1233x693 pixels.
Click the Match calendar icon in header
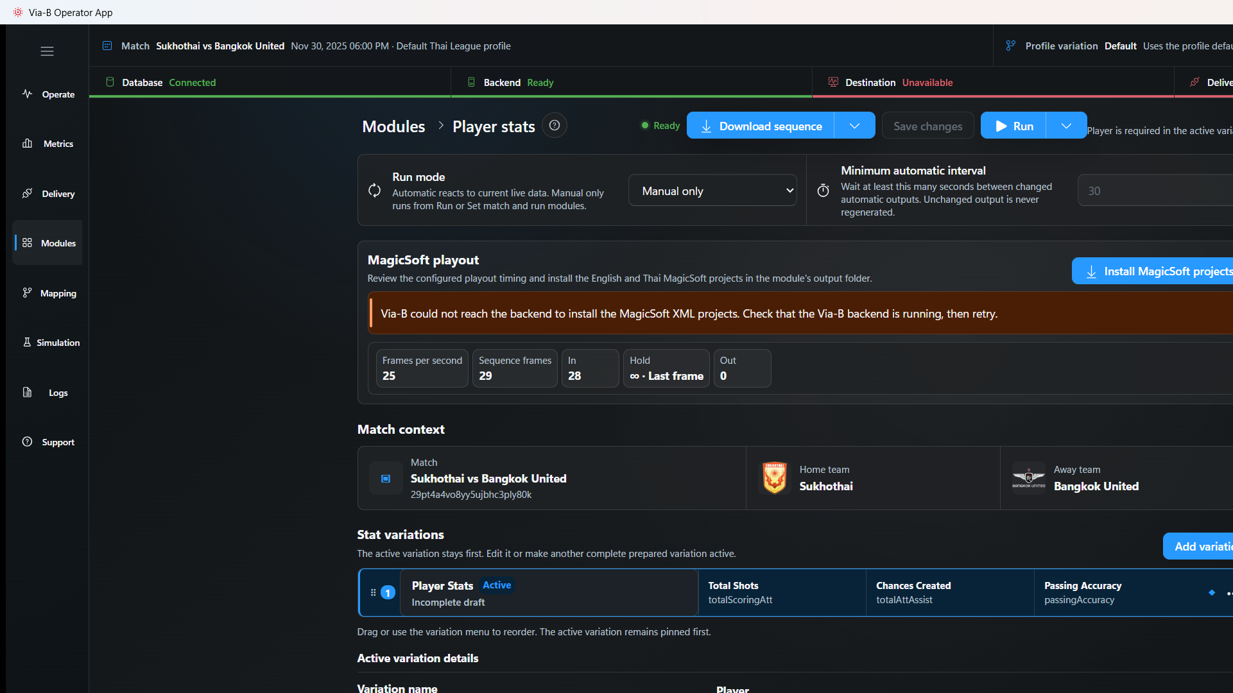(x=107, y=46)
